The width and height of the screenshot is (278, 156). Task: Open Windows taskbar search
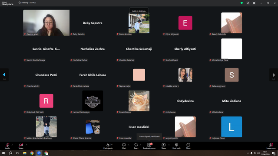pos(10,153)
